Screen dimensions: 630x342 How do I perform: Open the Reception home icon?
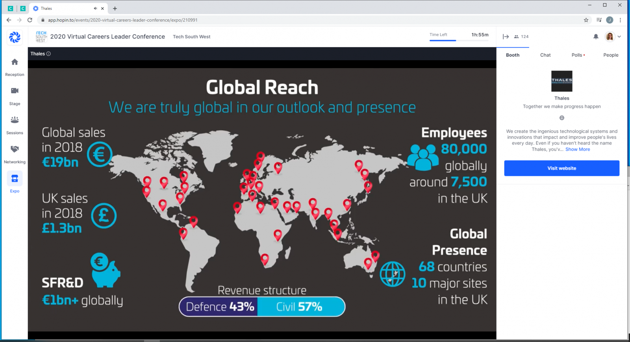15,62
